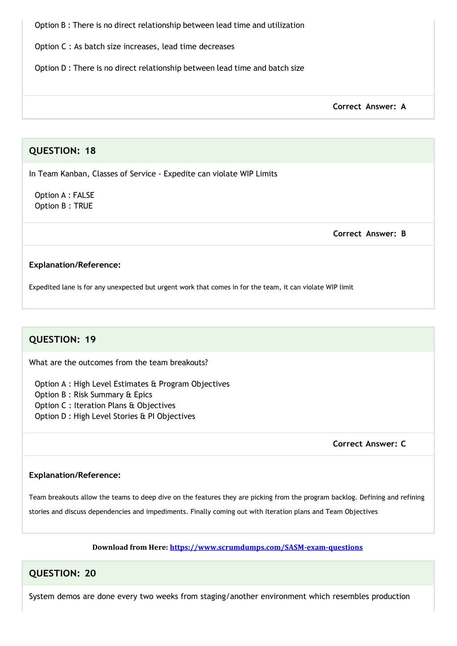Click Correct Answer: C under Question 19
The width and height of the screenshot is (457, 646).
click(370, 444)
